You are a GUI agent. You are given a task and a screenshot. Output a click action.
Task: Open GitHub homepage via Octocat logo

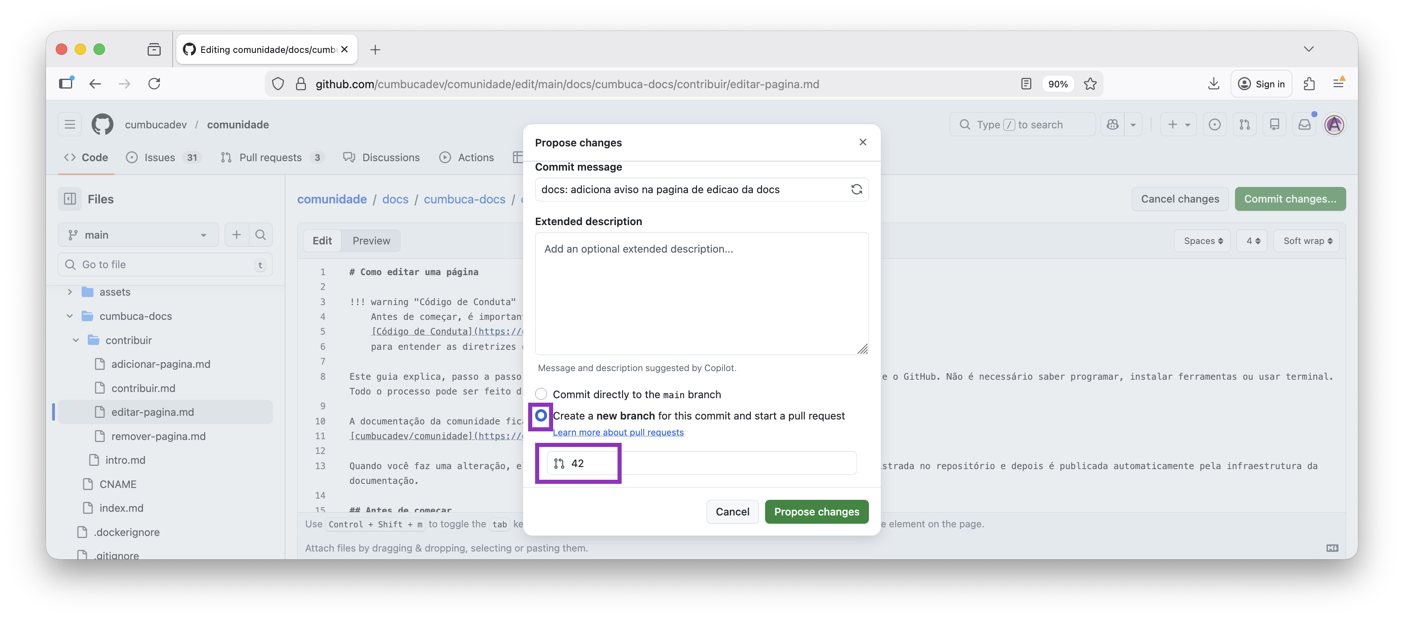[x=103, y=124]
